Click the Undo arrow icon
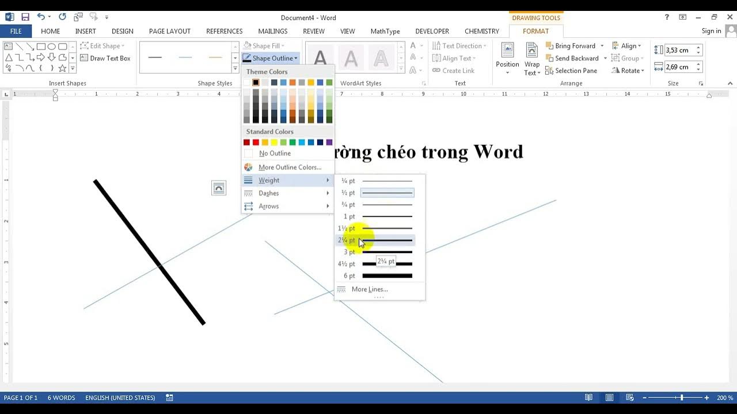737x414 pixels. (40, 17)
